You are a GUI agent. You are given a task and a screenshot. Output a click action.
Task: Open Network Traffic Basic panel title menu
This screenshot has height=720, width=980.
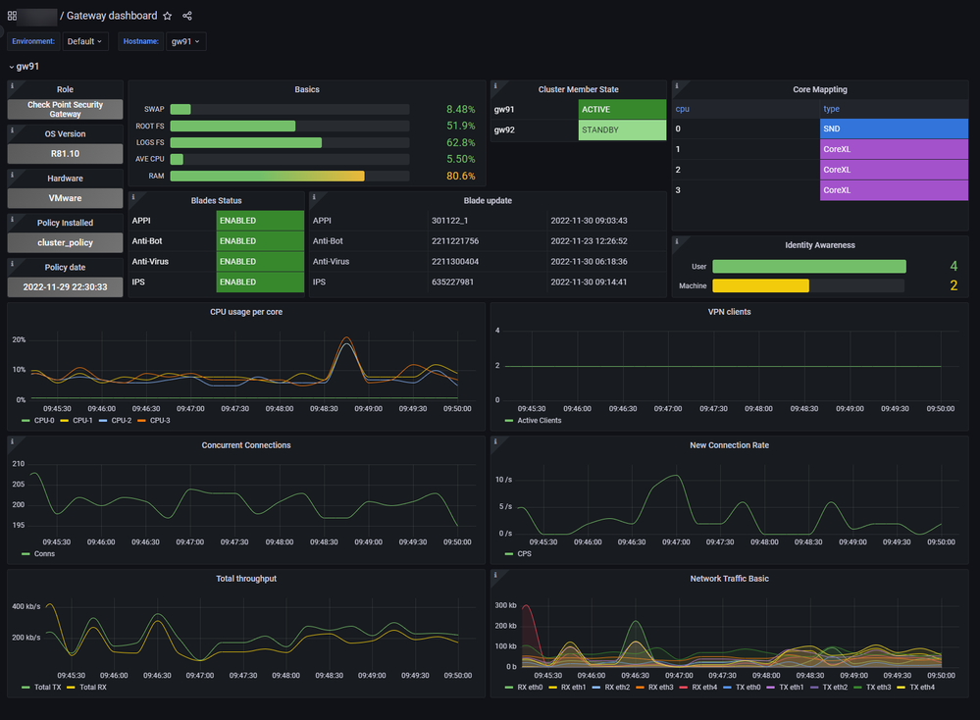tap(730, 579)
